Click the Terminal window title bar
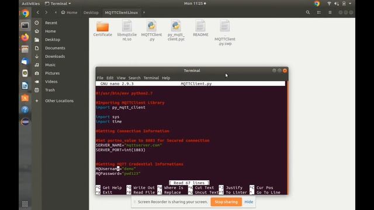 (x=192, y=71)
